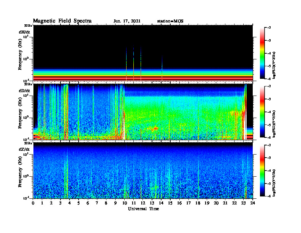Click the "dH/dt" panel label

[x=24, y=32]
